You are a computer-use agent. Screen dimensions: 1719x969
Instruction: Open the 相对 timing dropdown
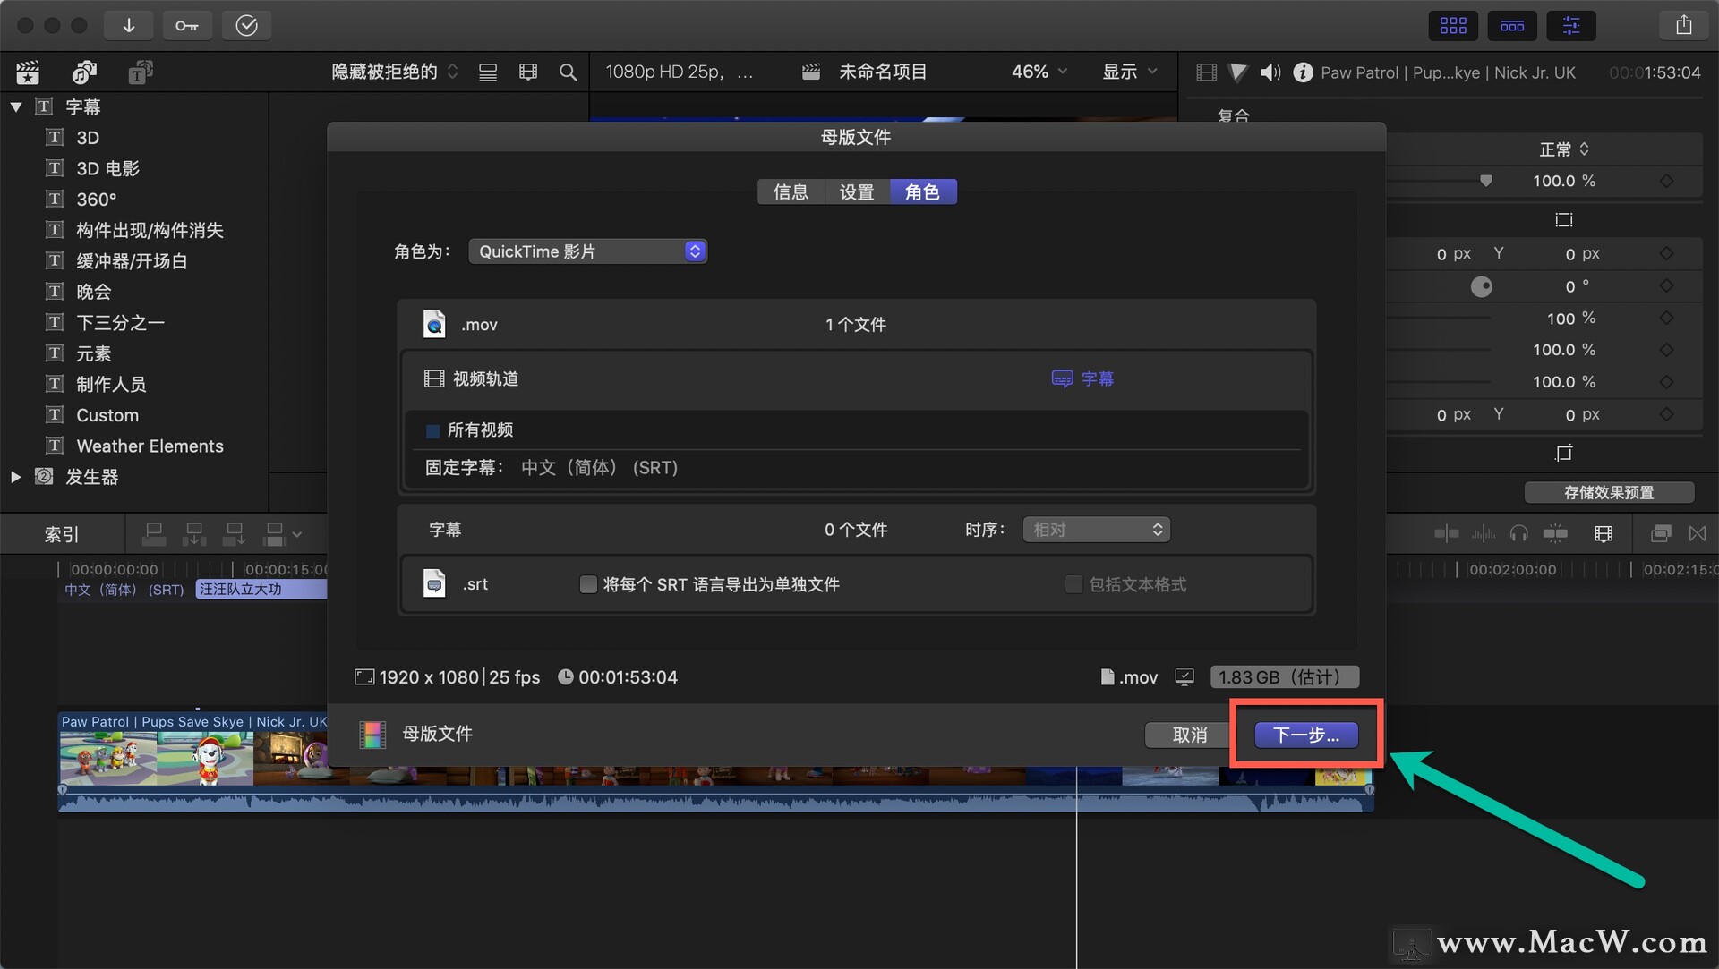(x=1096, y=529)
